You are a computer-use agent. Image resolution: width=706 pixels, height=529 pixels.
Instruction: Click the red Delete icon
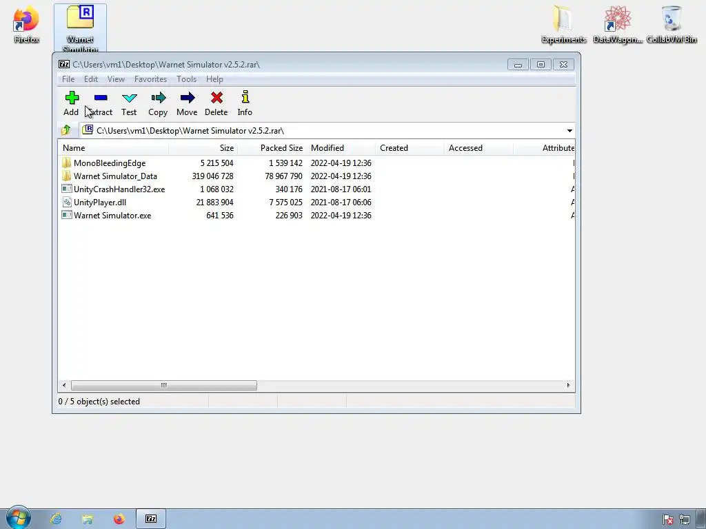click(x=216, y=98)
